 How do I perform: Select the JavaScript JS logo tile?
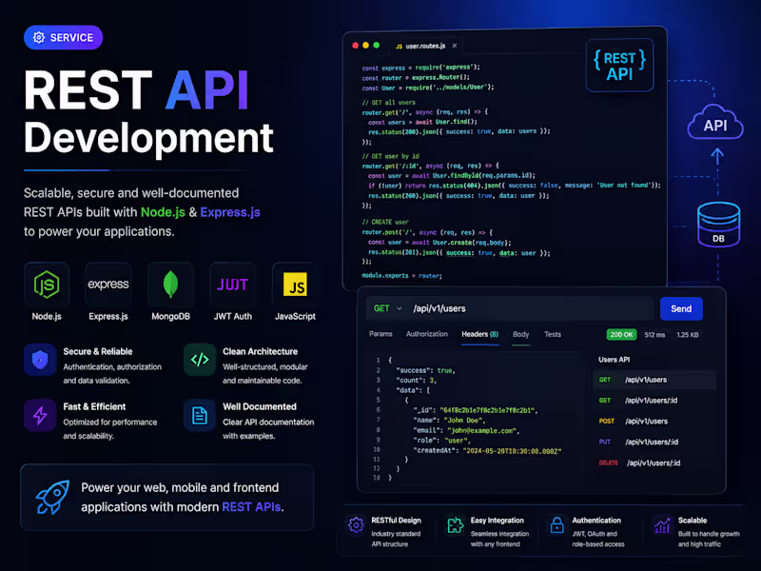click(x=295, y=285)
